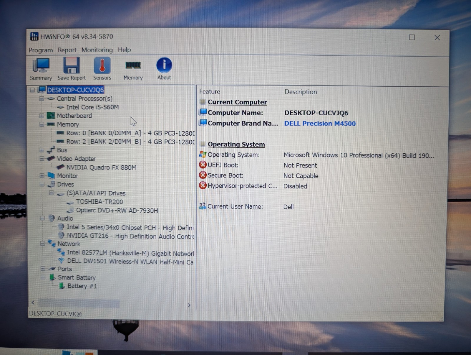Click the Operating System Windows flag icon
Image resolution: width=471 pixels, height=355 pixels.
tap(203, 154)
